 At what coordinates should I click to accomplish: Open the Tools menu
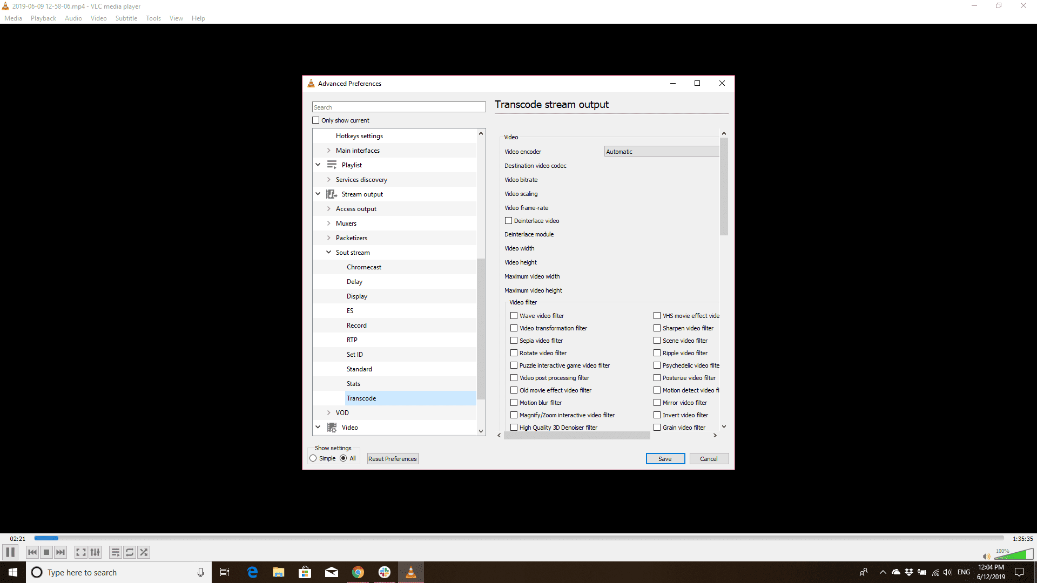pyautogui.click(x=153, y=18)
